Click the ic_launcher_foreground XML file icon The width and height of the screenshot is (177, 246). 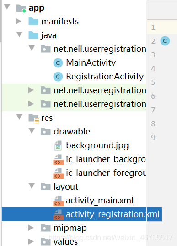coord(59,173)
